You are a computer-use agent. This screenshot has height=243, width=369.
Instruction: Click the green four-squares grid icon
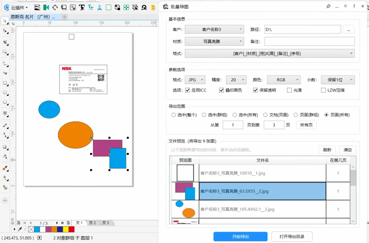pos(126,8)
